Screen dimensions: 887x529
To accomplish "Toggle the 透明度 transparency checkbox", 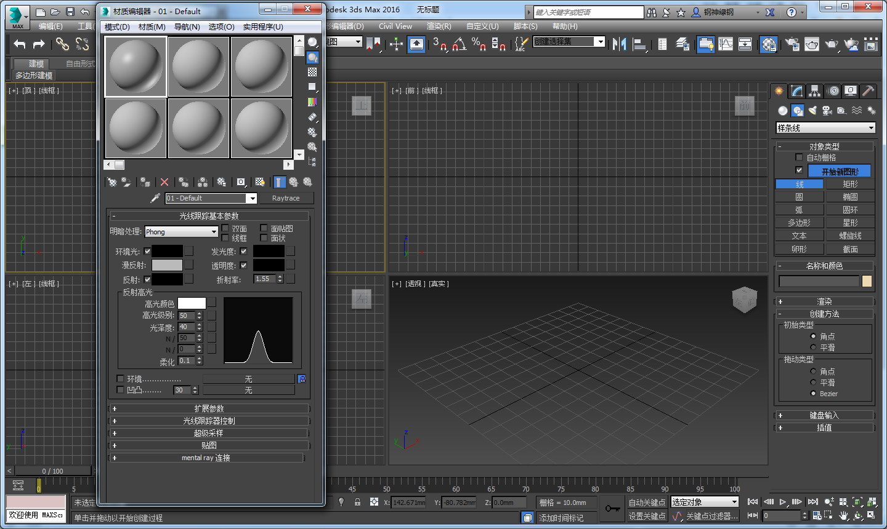I will tap(244, 265).
